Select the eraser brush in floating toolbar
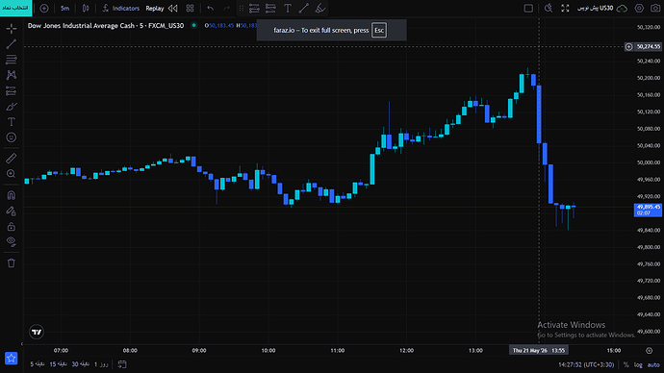664x373 pixels. [x=320, y=8]
